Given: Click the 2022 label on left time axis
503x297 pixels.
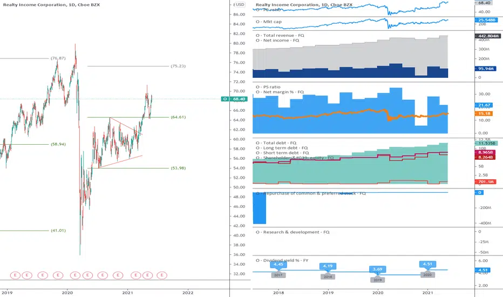Looking at the screenshot, I should pyautogui.click(x=188, y=293).
